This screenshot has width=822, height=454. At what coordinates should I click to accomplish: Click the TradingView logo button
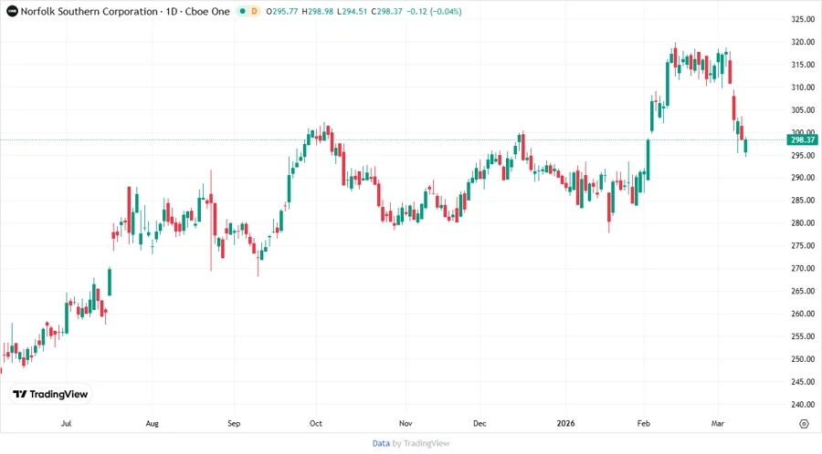pos(50,395)
